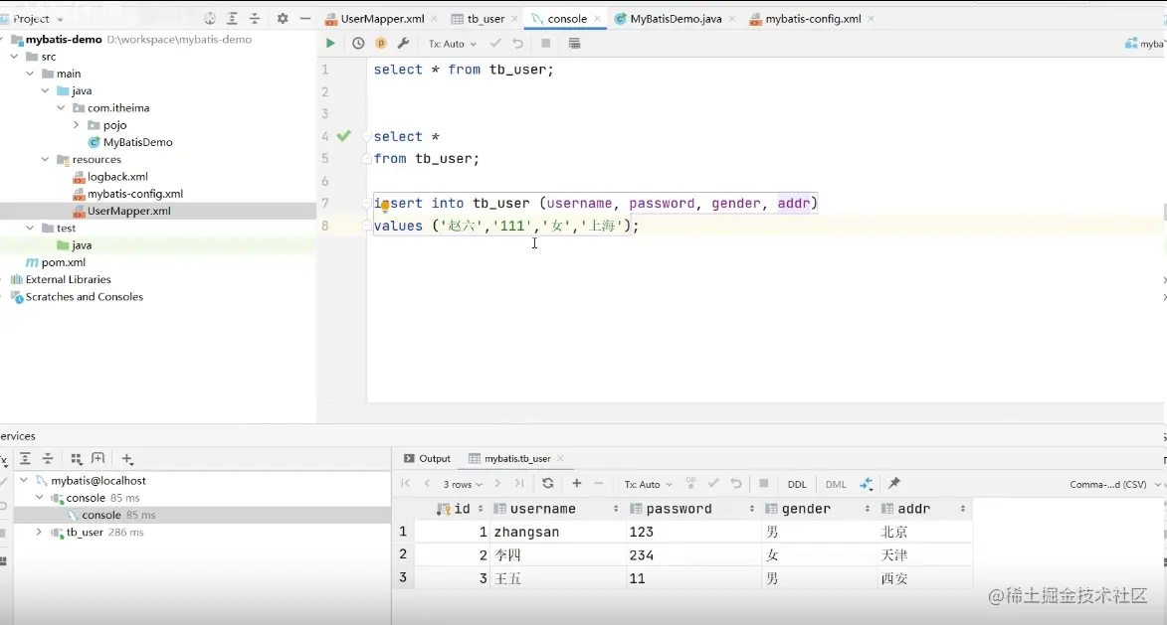Add a new row with plus
This screenshot has width=1167, height=625.
[x=576, y=483]
